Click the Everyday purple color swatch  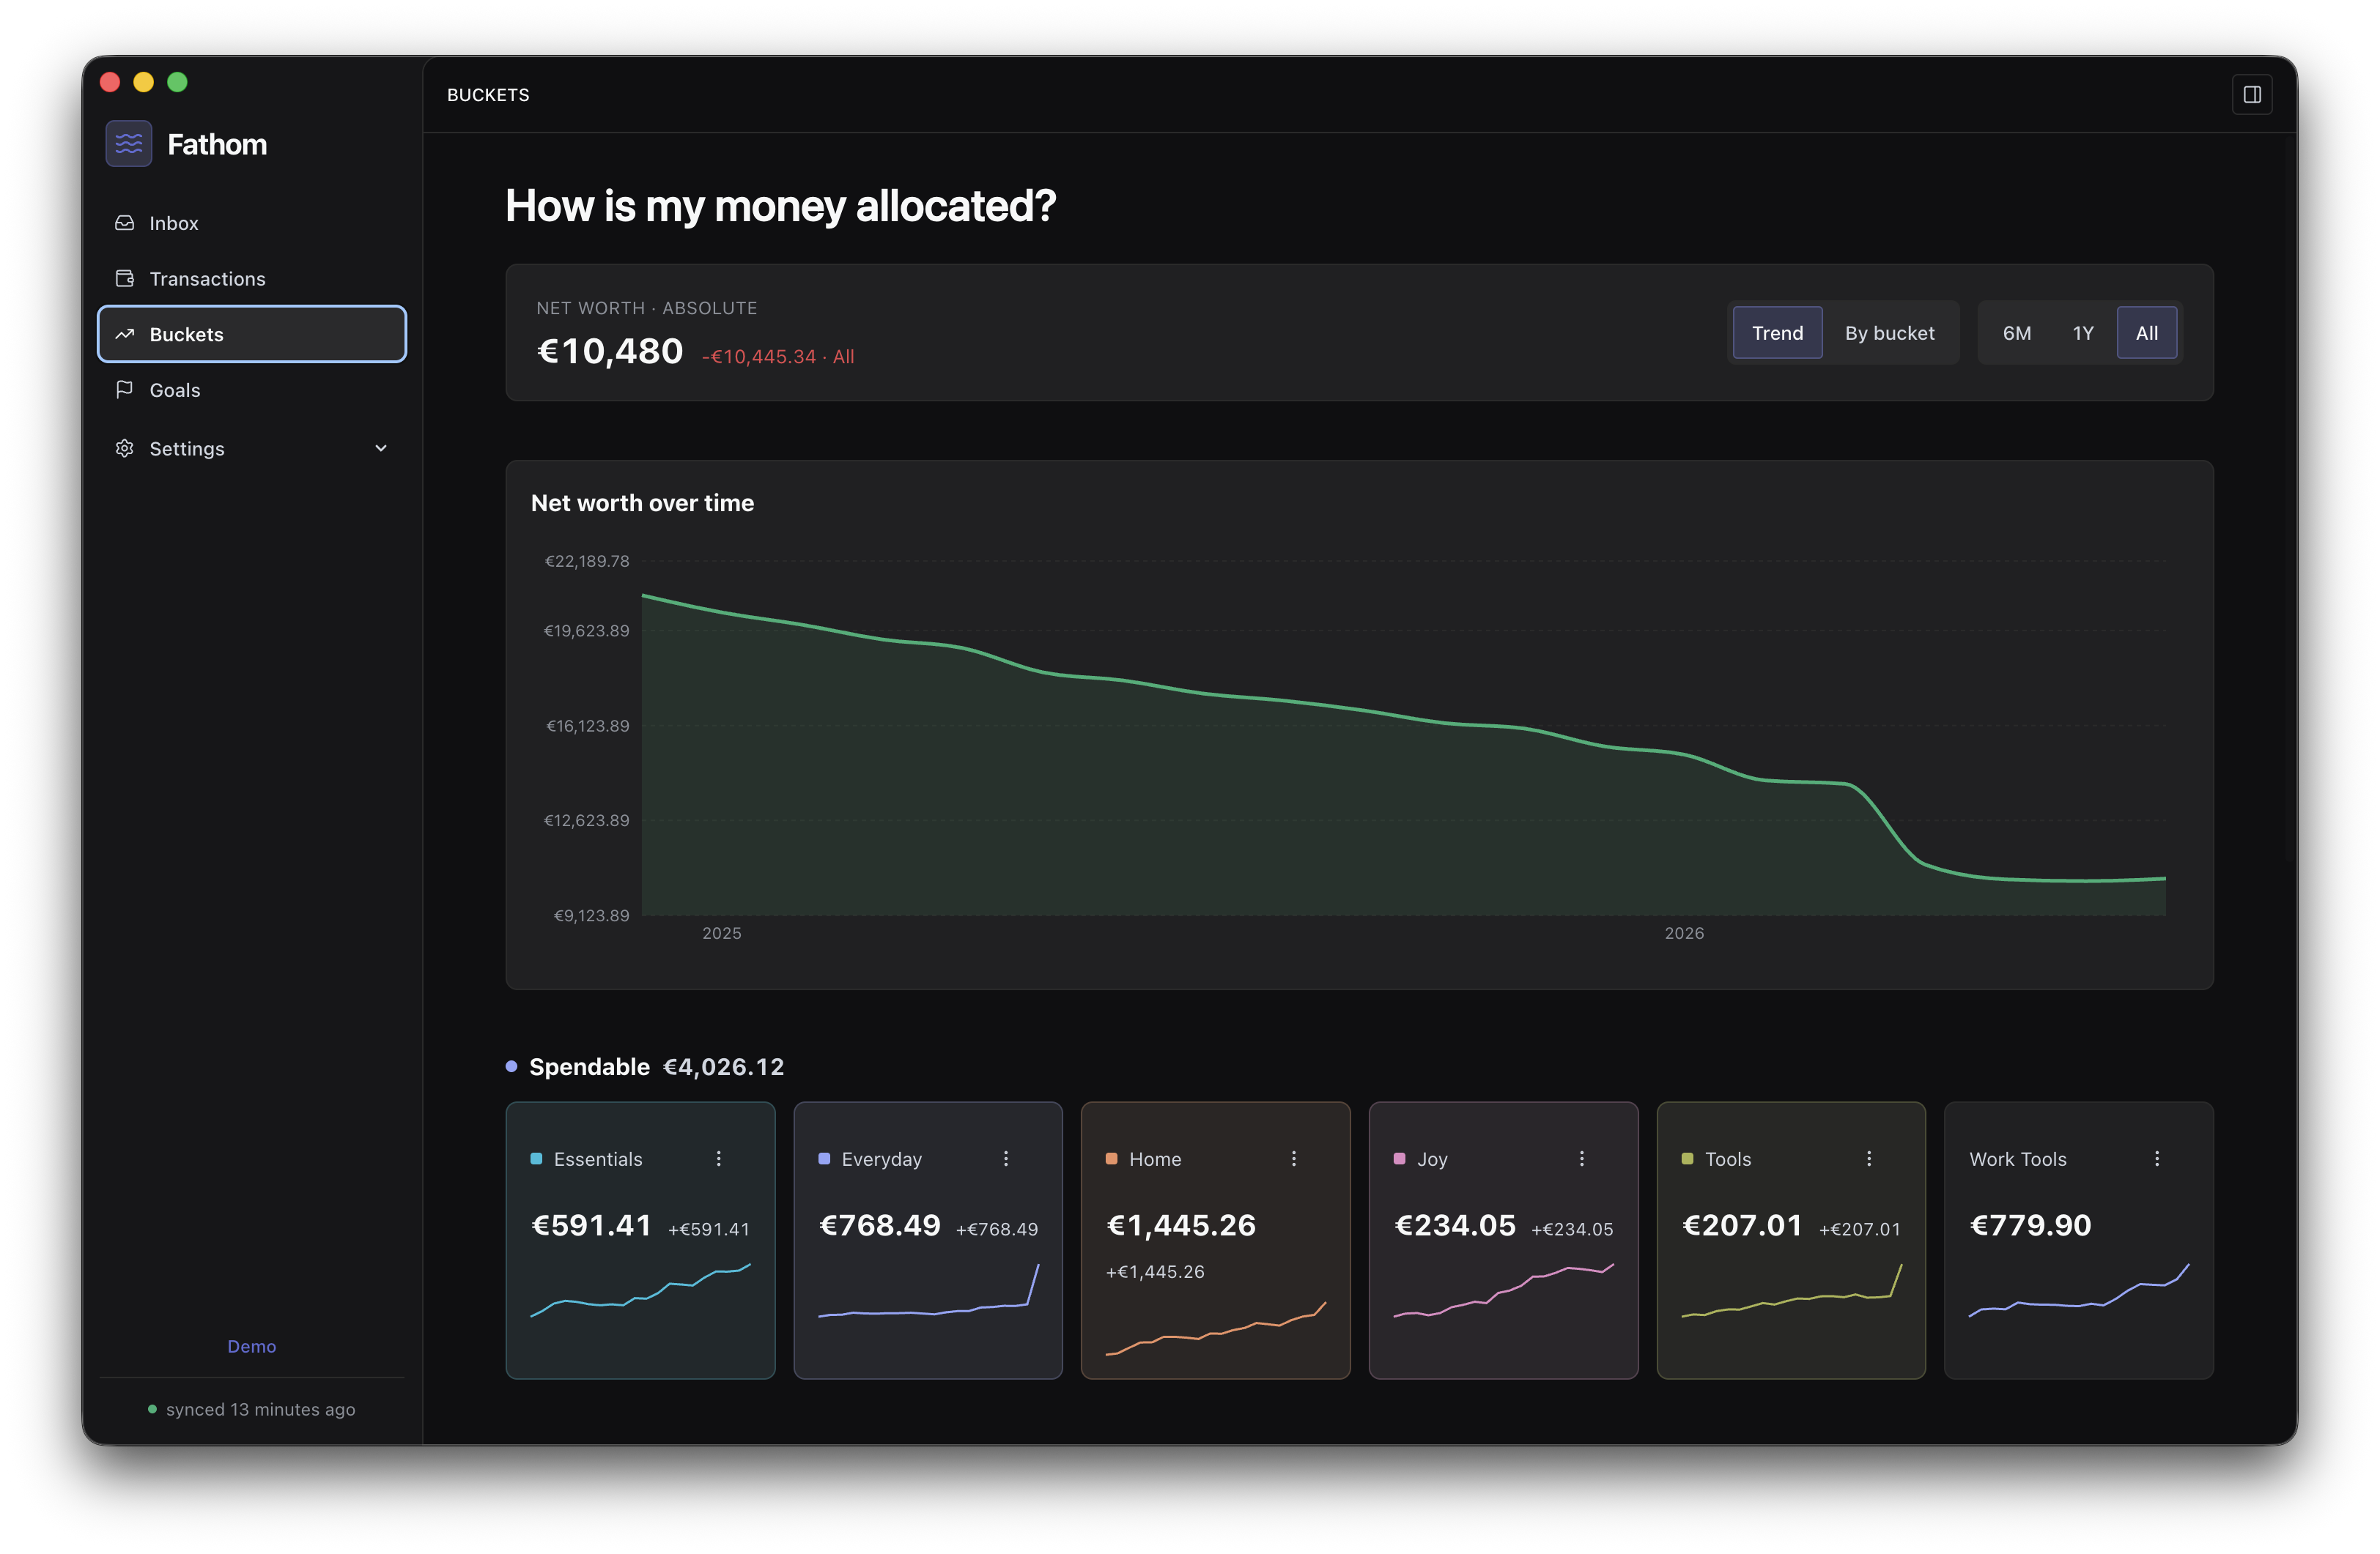pyautogui.click(x=824, y=1159)
